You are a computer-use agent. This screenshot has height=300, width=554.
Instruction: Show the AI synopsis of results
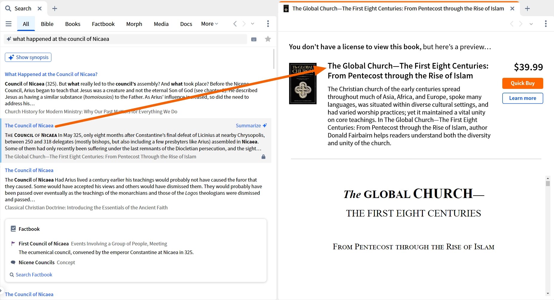(x=28, y=57)
